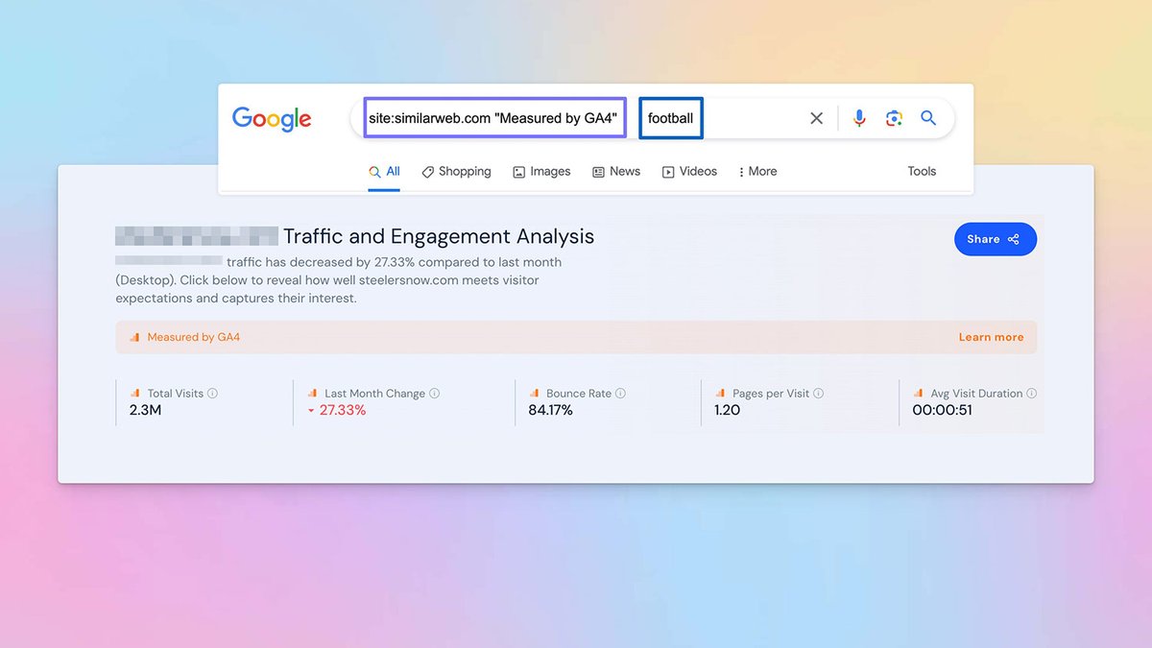1152x648 pixels.
Task: Click the 1.20 pages per visit value
Action: (x=728, y=410)
